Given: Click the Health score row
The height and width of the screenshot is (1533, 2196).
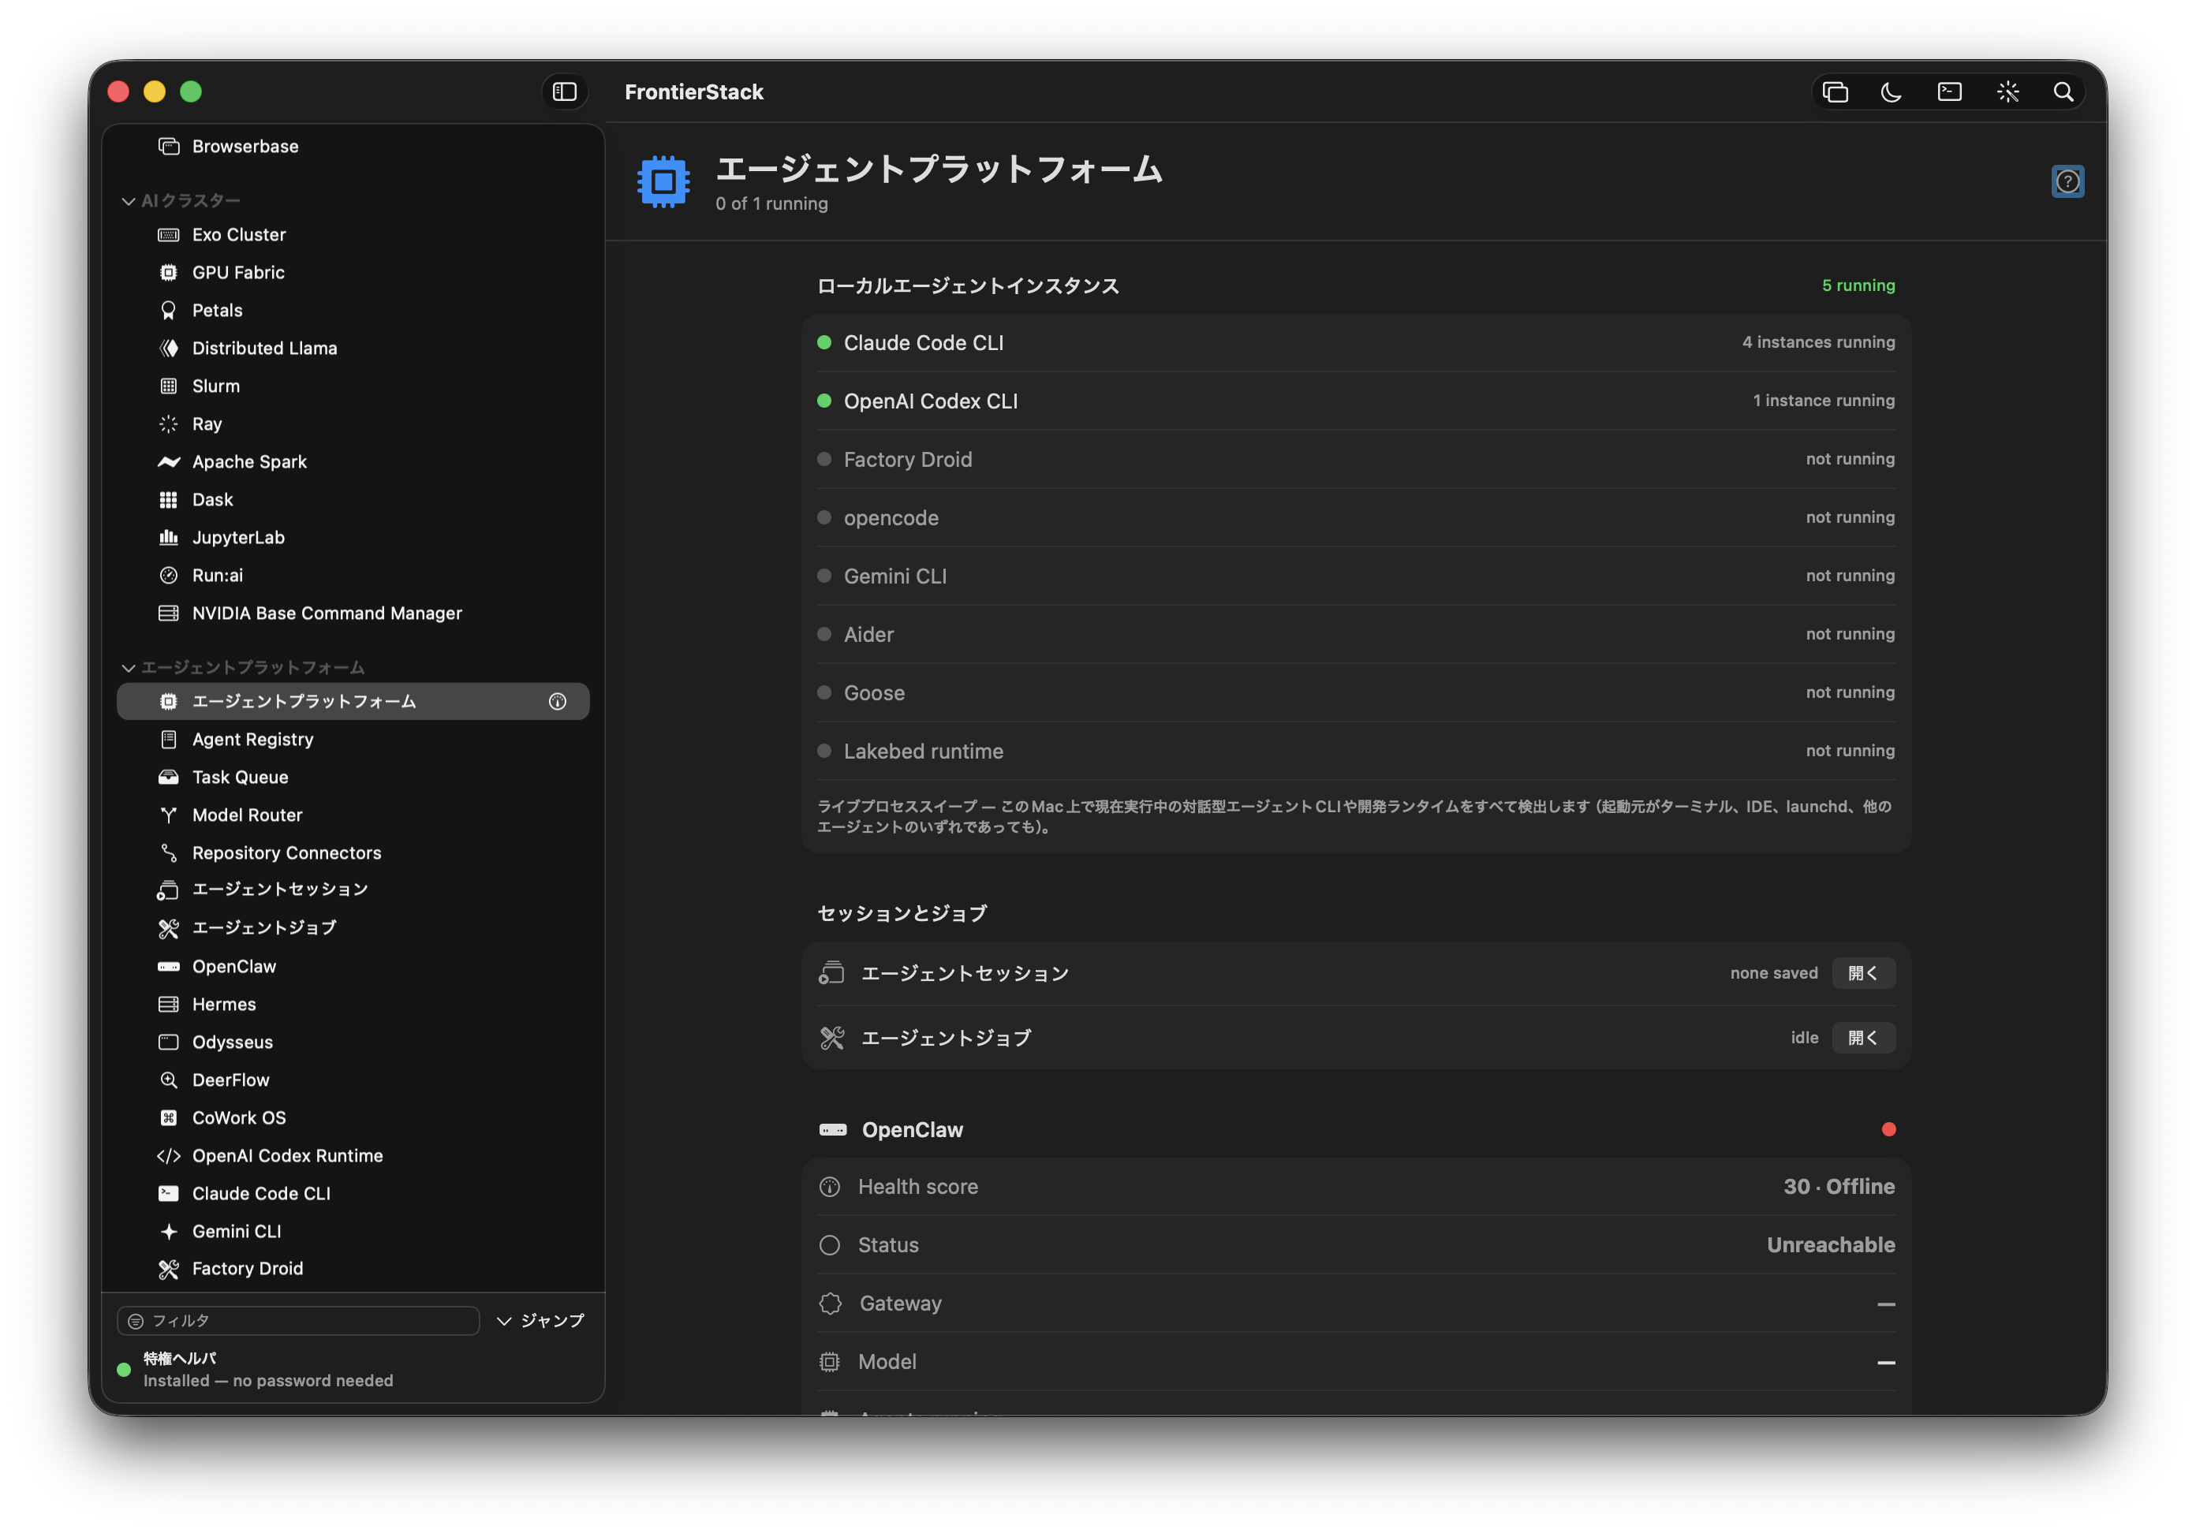Looking at the screenshot, I should click(1355, 1187).
